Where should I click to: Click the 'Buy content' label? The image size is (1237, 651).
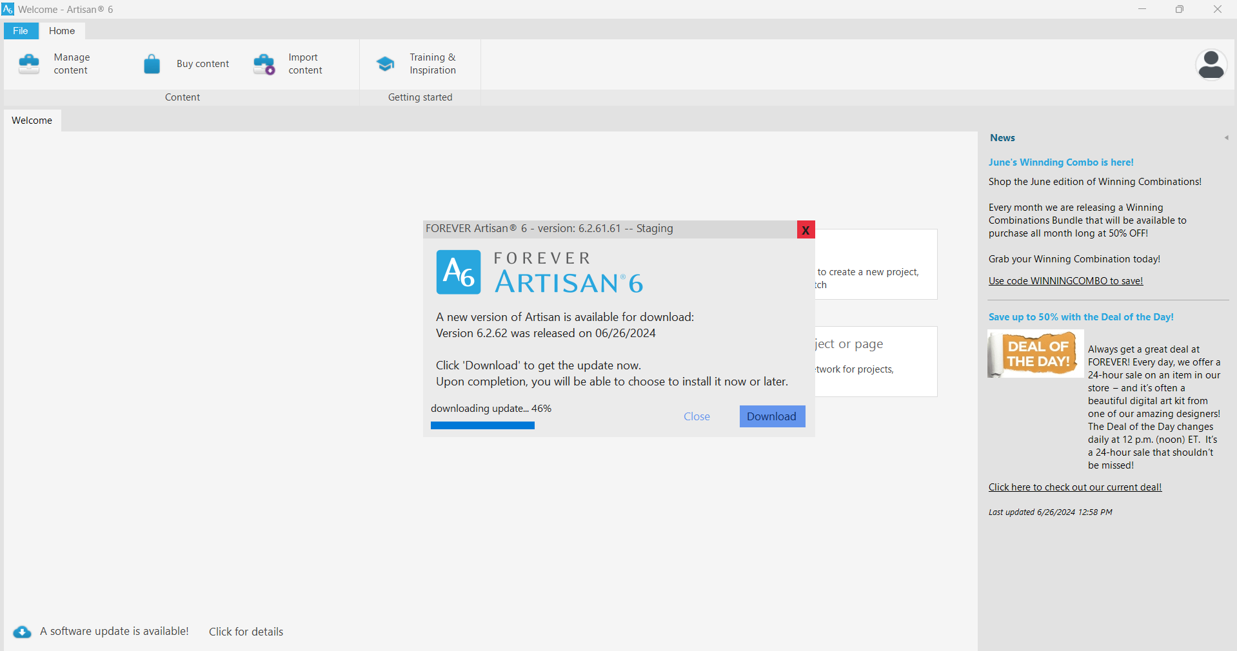[203, 64]
